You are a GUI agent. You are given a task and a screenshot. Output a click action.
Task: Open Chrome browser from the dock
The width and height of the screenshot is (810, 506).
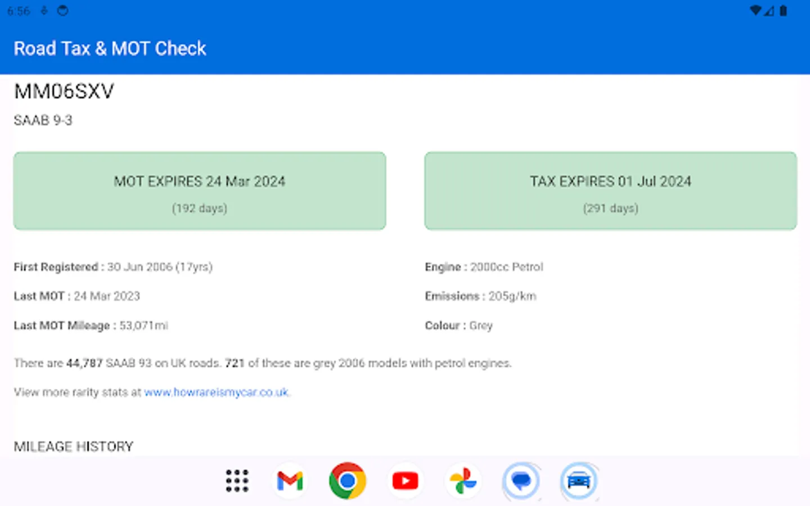click(348, 481)
